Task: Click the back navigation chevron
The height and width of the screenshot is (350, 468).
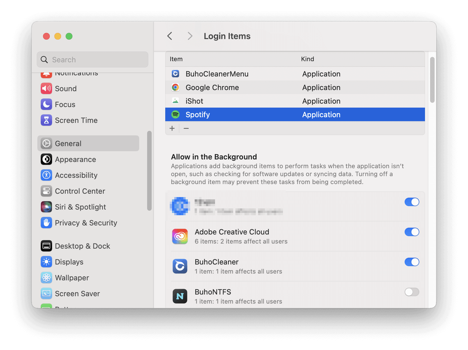Action: (169, 36)
